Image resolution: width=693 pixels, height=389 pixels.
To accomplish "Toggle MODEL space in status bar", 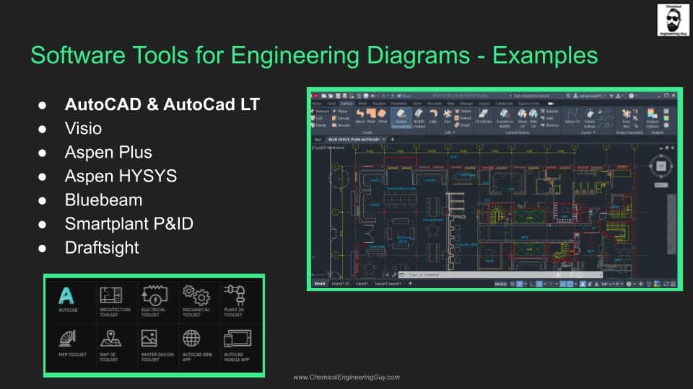I will (x=501, y=284).
